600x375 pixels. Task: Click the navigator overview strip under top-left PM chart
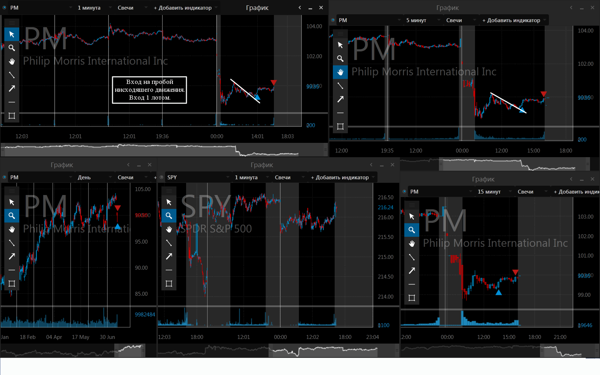164,150
